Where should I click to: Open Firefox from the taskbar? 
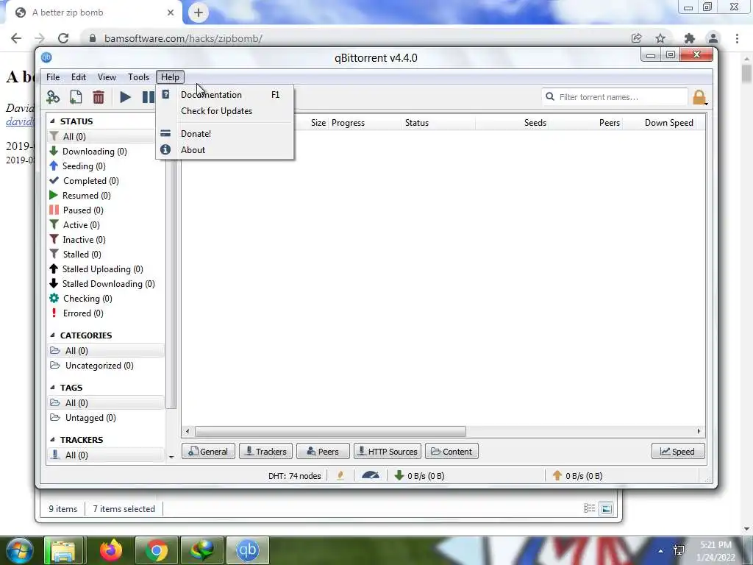point(110,550)
